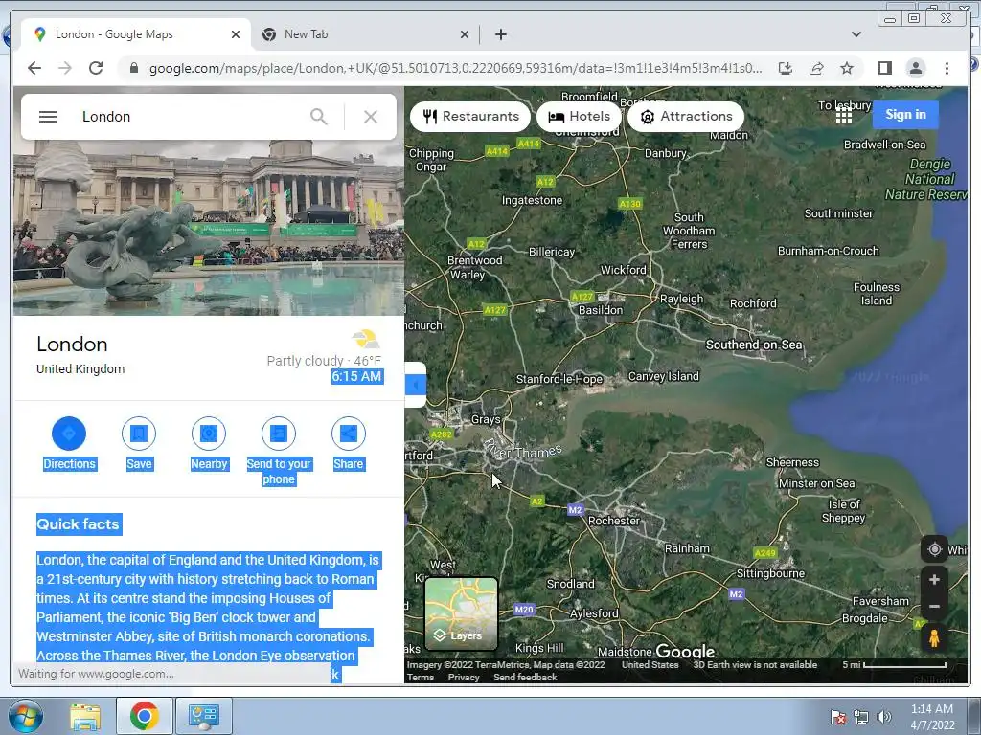Filter map by Hotels
The height and width of the screenshot is (735, 981).
pyautogui.click(x=579, y=116)
